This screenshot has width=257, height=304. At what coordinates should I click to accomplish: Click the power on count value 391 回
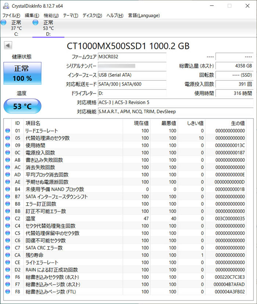235,84
